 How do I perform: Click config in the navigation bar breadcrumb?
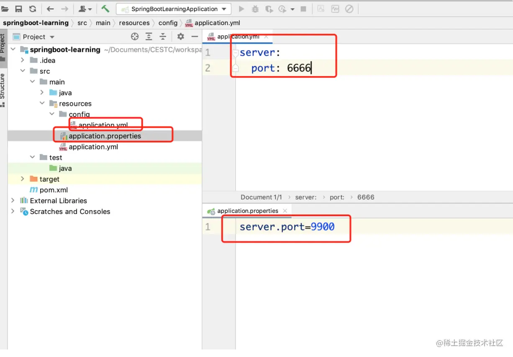(168, 23)
